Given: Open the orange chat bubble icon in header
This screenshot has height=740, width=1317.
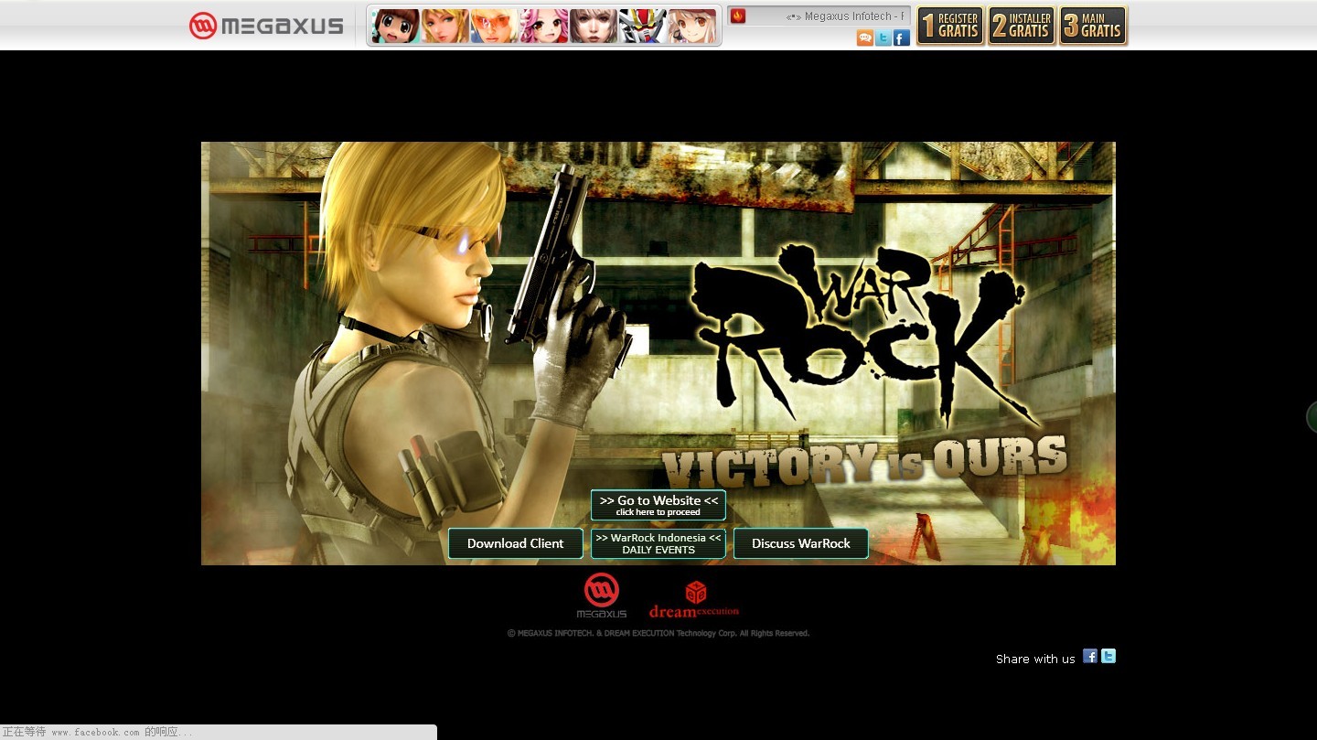Looking at the screenshot, I should [865, 38].
